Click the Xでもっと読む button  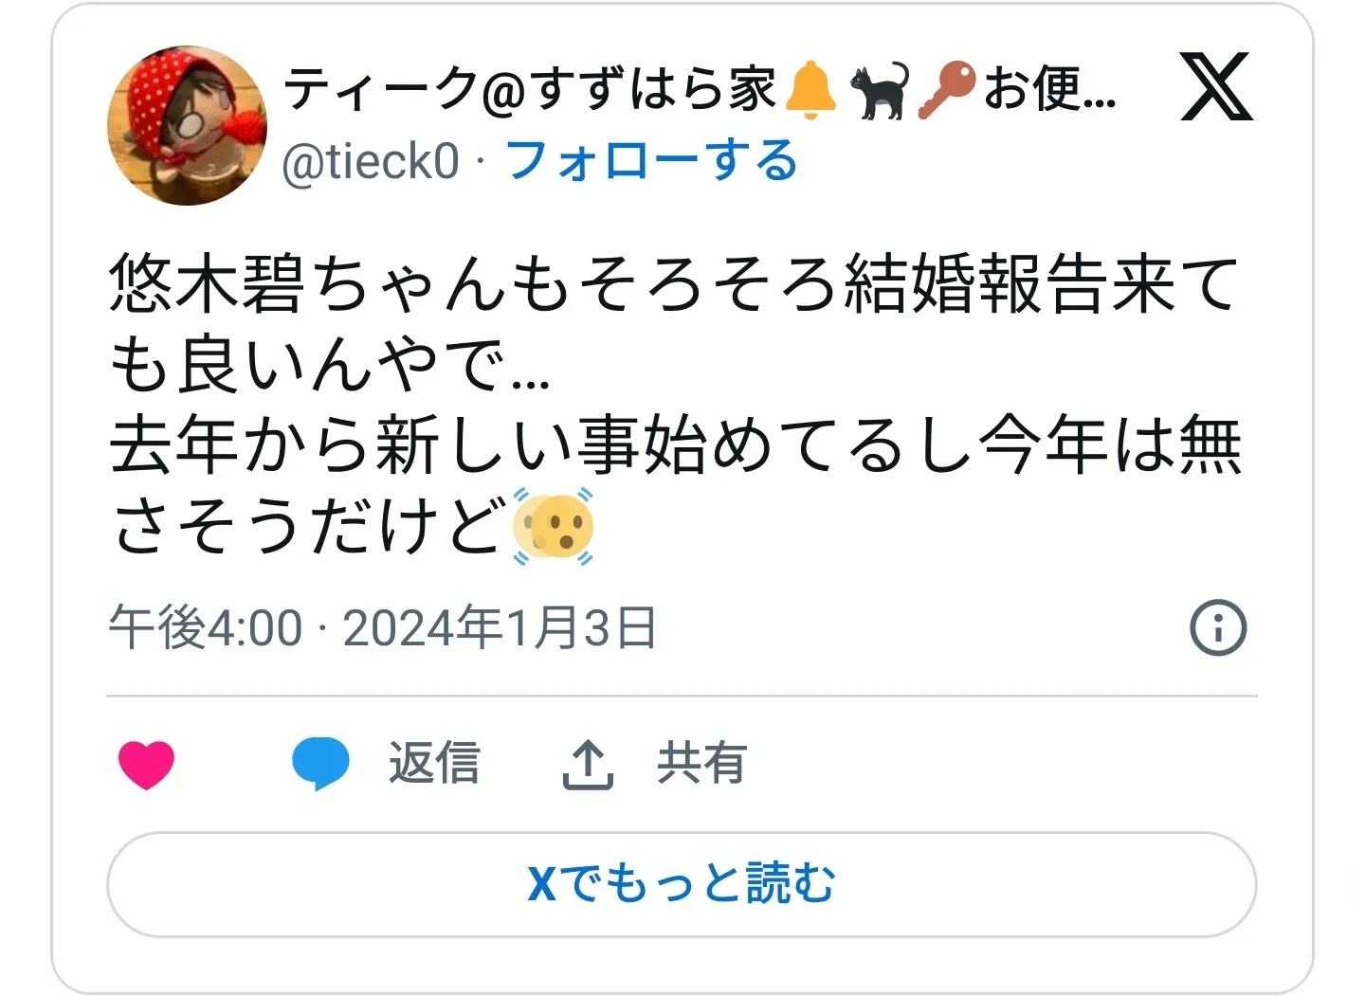click(x=682, y=884)
